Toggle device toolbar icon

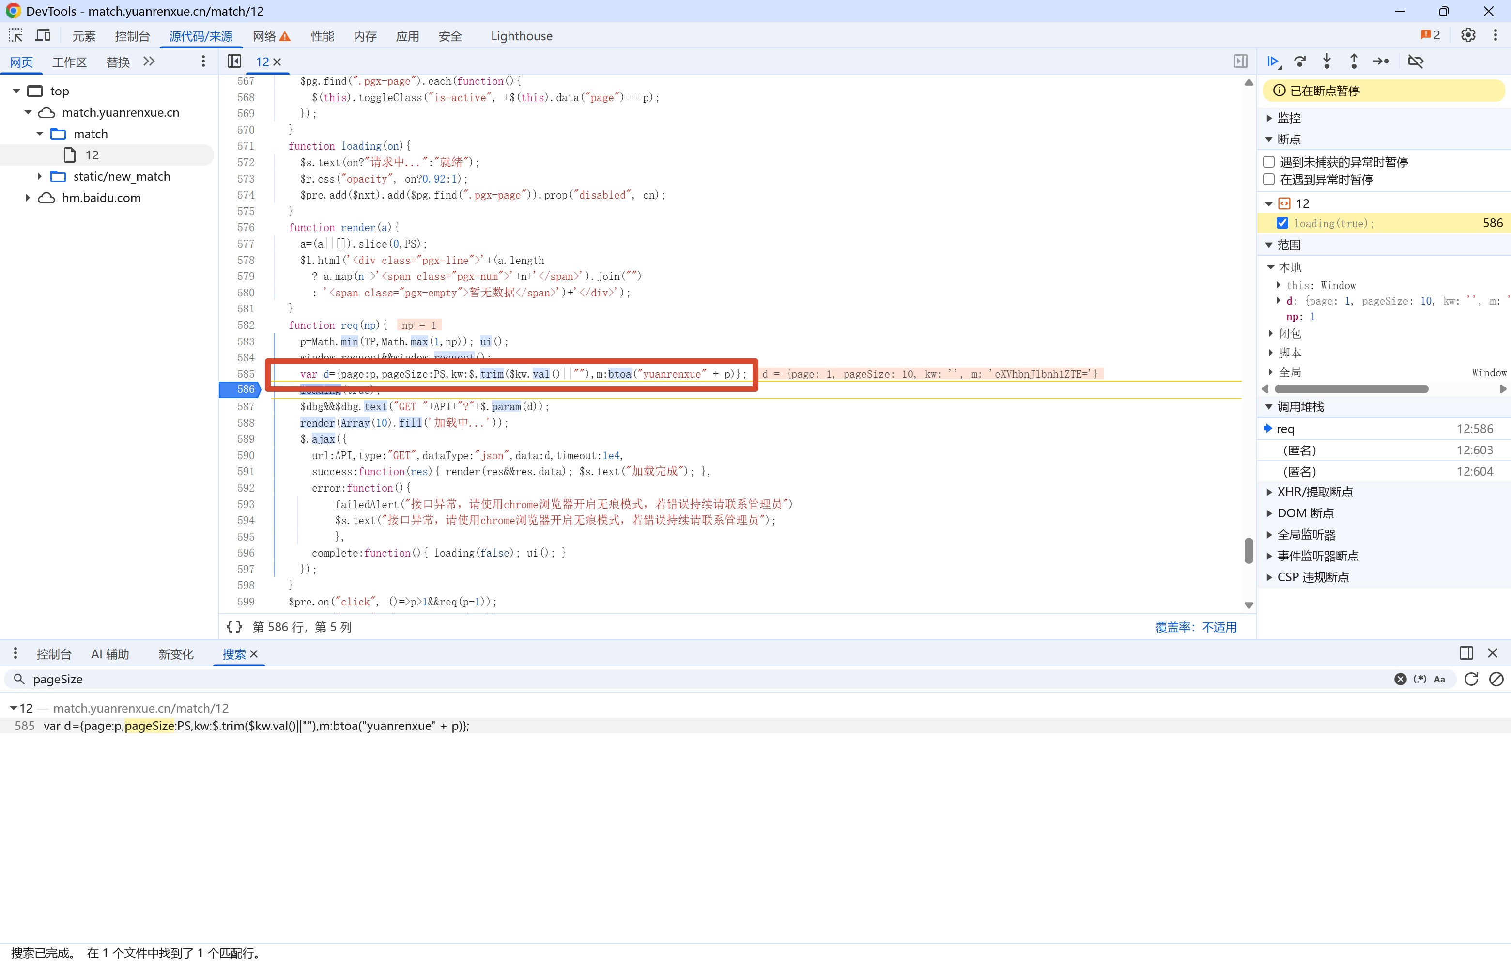43,36
